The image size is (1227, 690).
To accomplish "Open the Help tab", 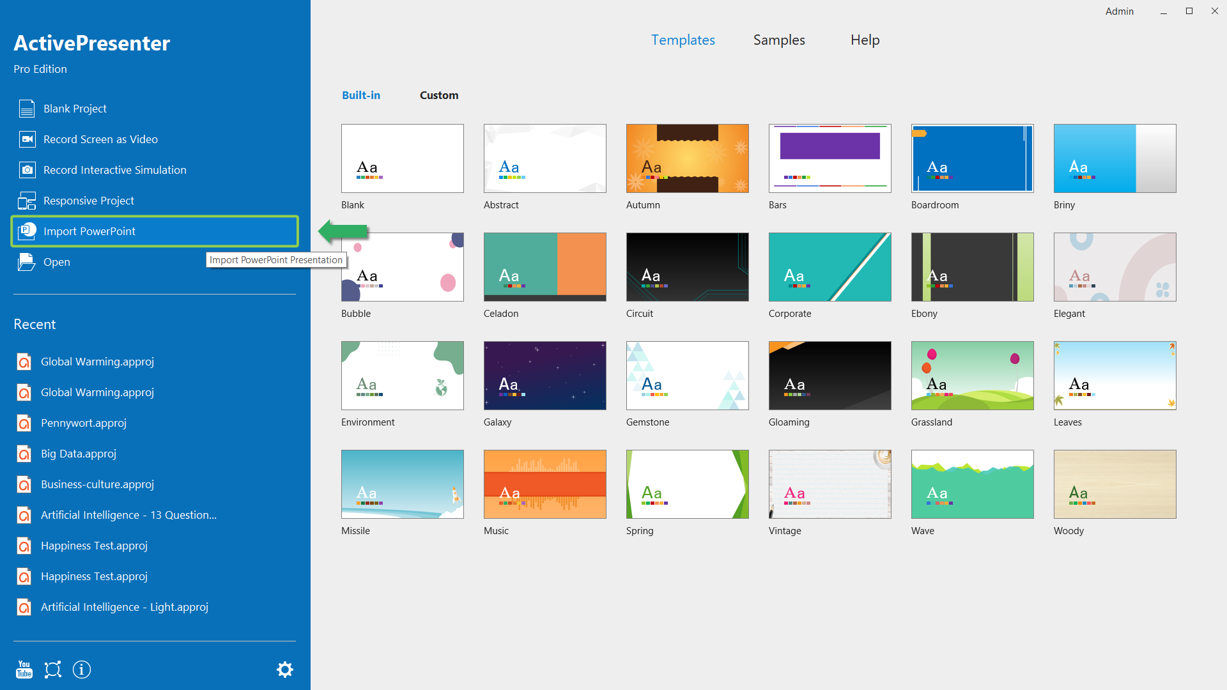I will coord(865,40).
